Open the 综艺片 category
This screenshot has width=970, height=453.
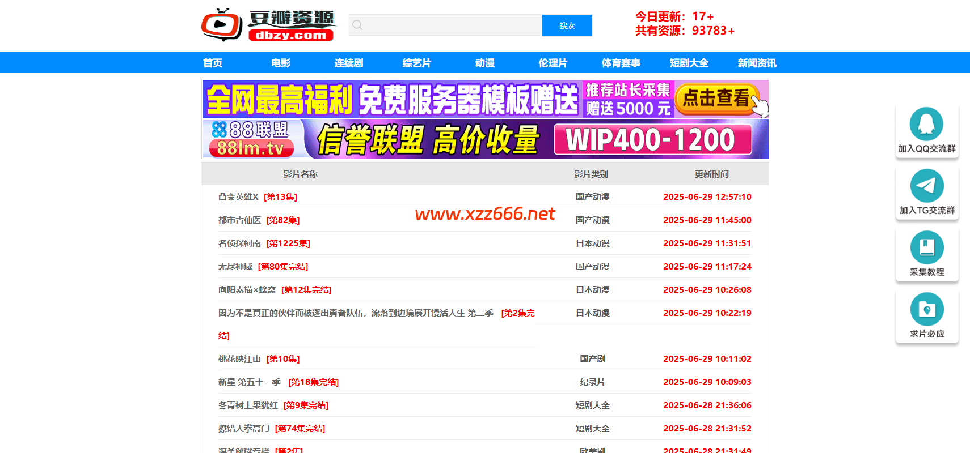[417, 63]
